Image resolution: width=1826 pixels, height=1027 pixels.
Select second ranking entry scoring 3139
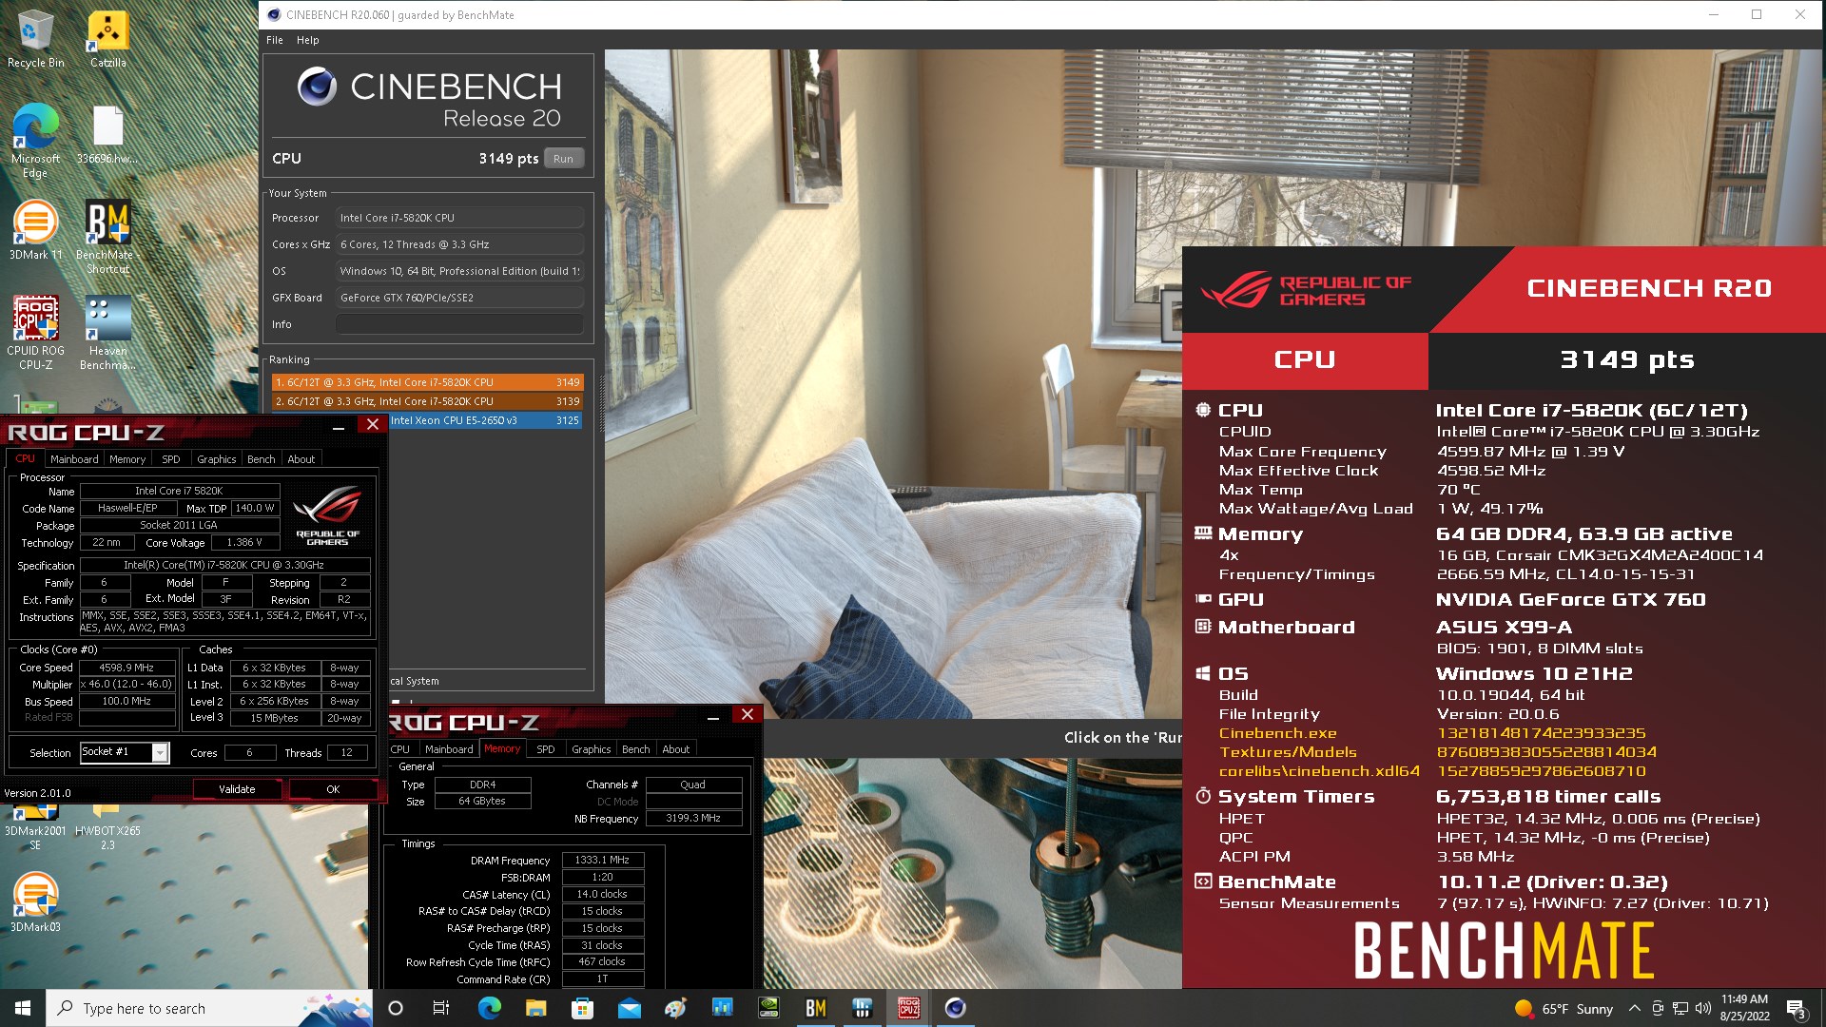click(427, 401)
